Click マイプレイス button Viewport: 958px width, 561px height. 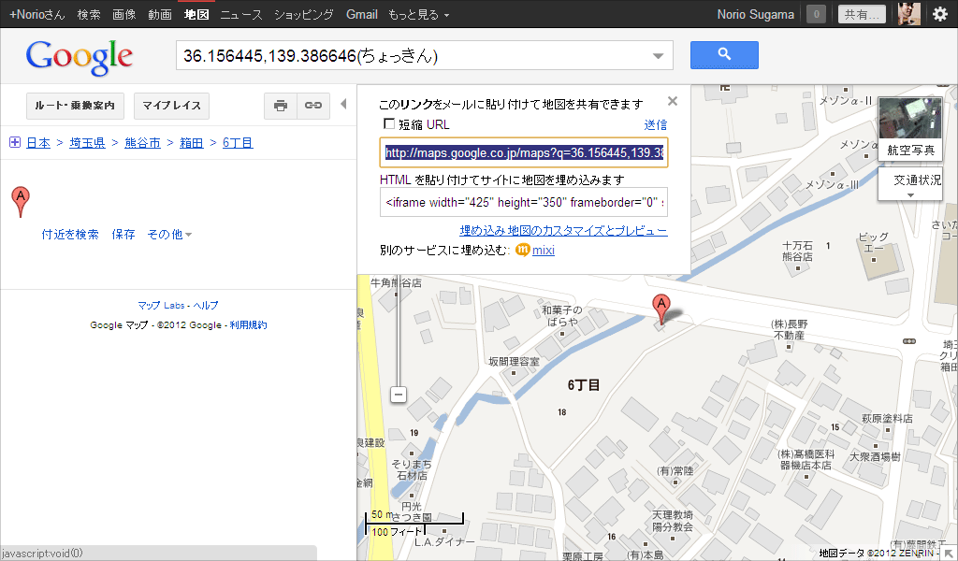point(172,106)
